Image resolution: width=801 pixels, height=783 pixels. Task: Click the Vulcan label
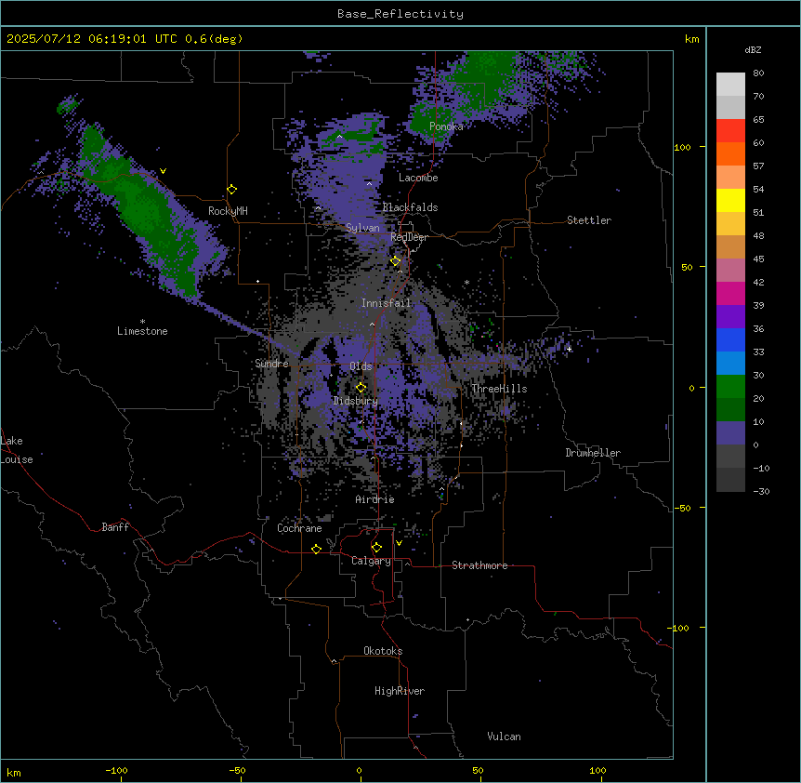pyautogui.click(x=504, y=737)
